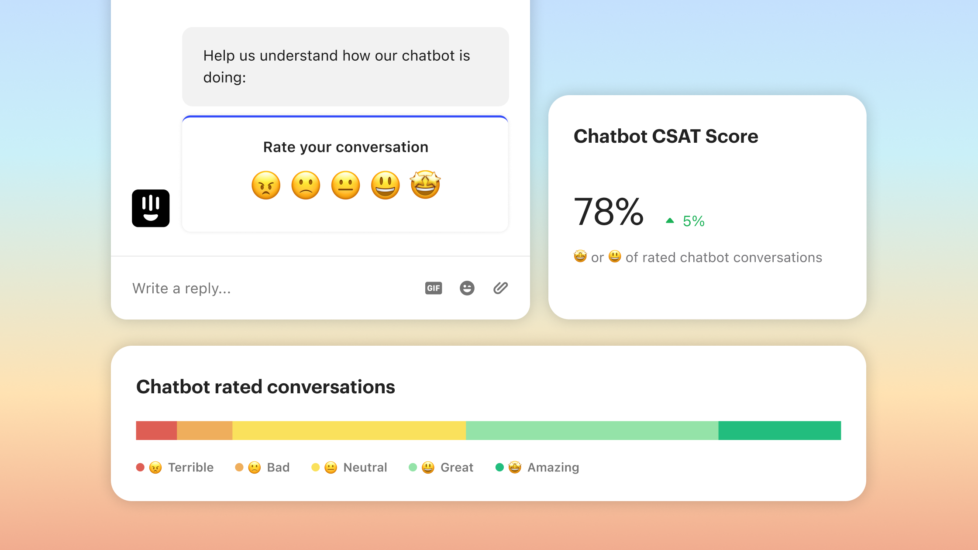Click the green 5% increase indicator

pos(685,221)
